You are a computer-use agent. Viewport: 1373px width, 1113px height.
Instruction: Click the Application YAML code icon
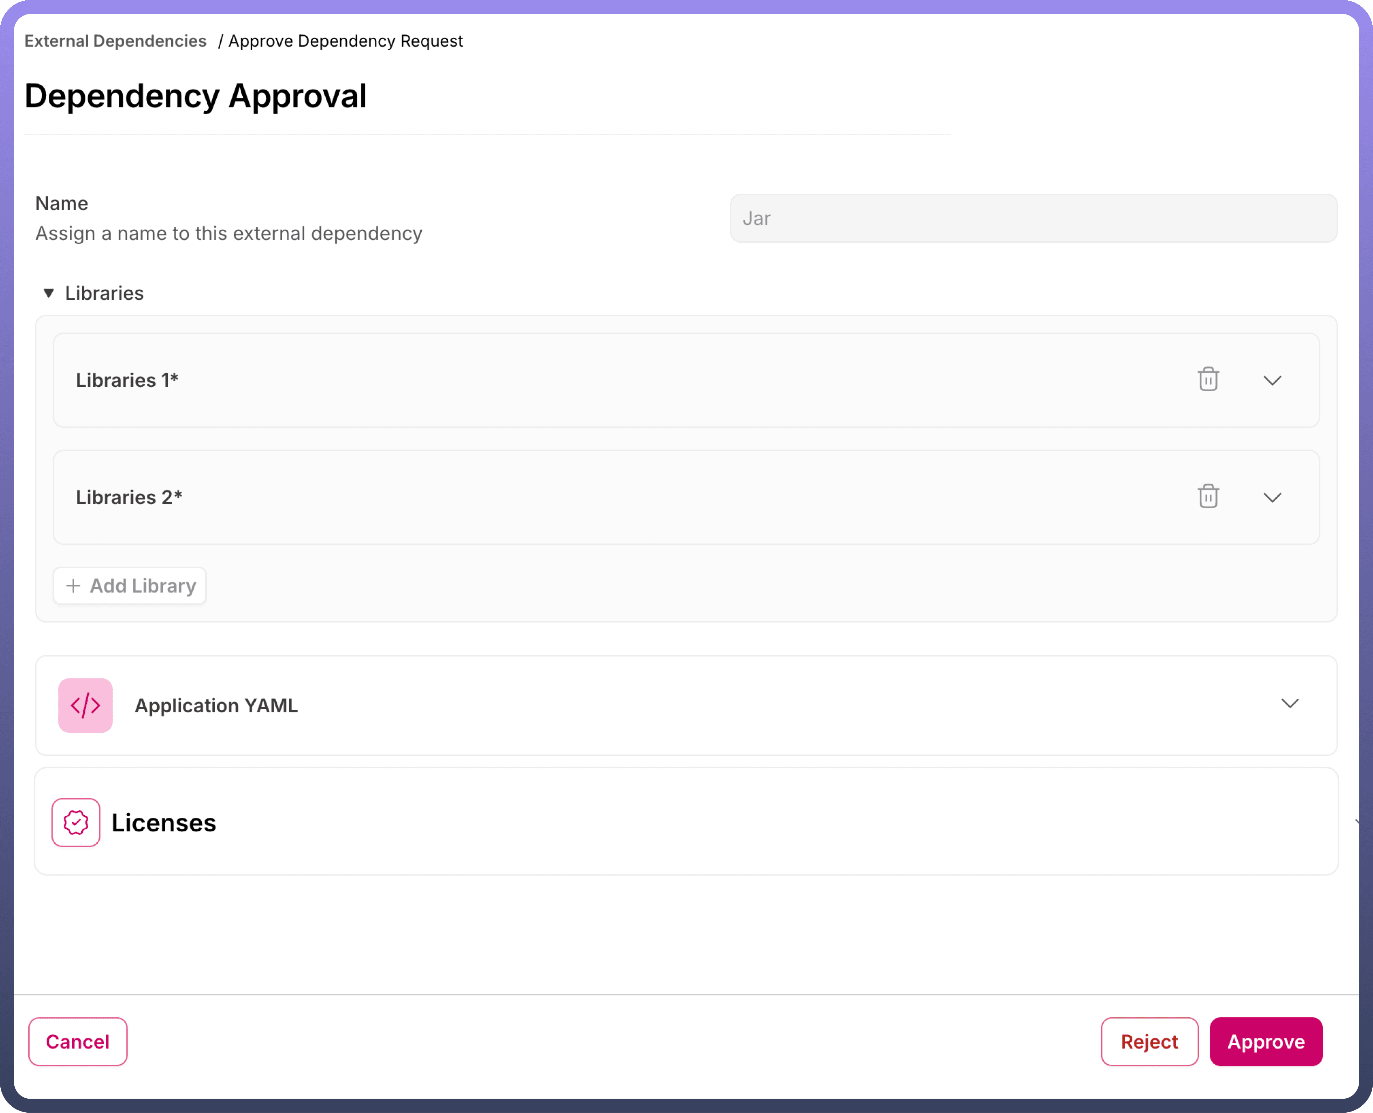click(x=85, y=705)
